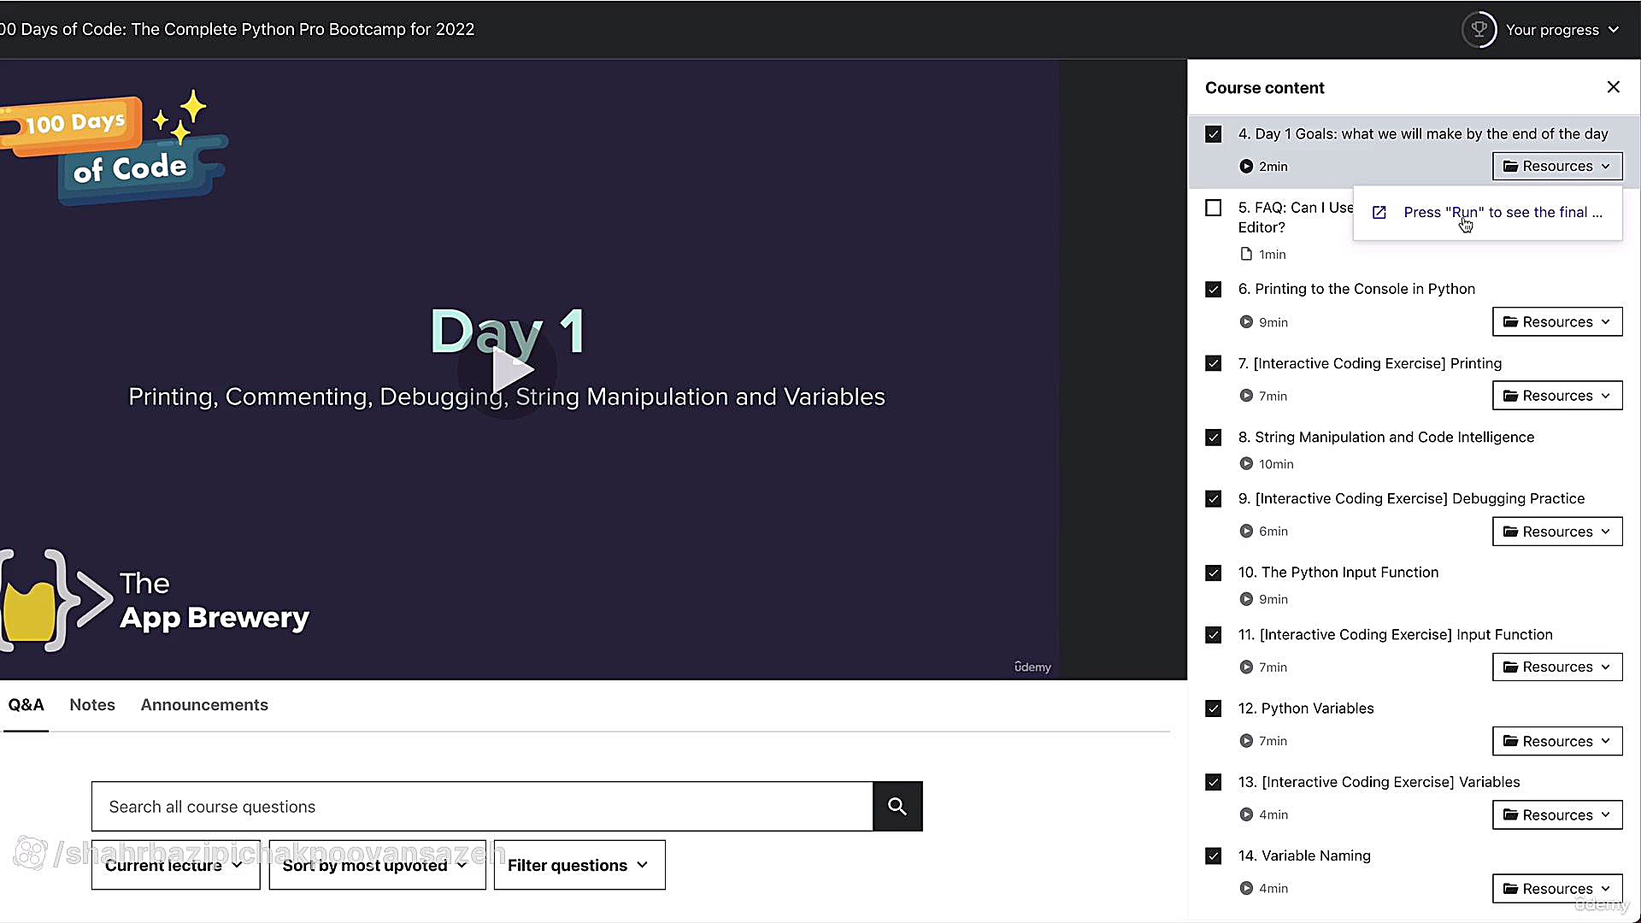Click the play icon of lecture 11, 7min

coord(1246,667)
